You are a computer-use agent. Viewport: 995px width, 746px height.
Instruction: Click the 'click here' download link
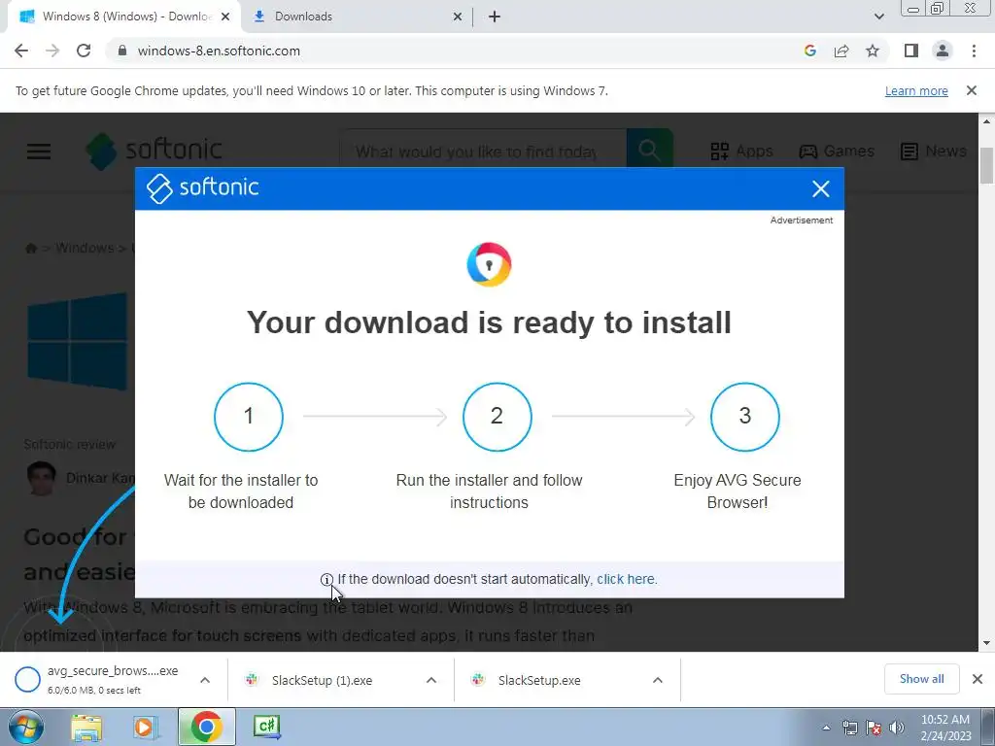click(x=627, y=579)
